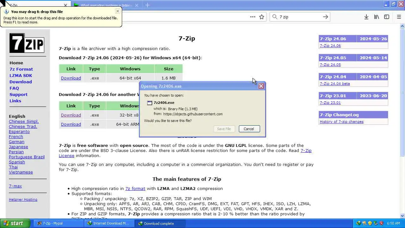Screen dimensions: 405x228
Task: Switch language to Japanese
Action: [18, 147]
